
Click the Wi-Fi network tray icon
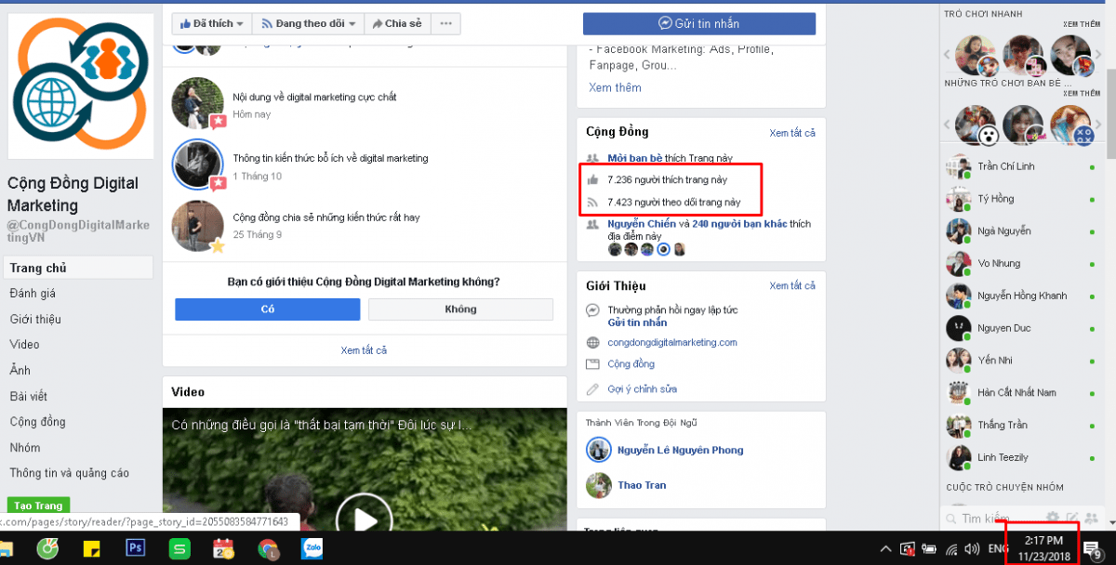pos(951,548)
